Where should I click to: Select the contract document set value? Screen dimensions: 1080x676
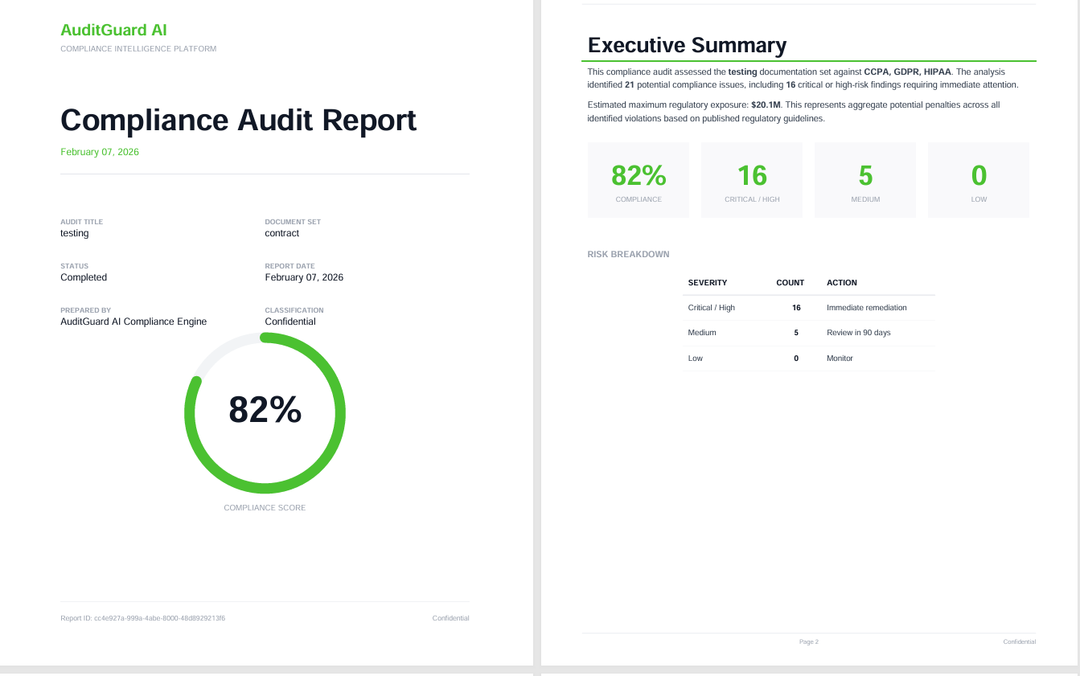pos(280,233)
